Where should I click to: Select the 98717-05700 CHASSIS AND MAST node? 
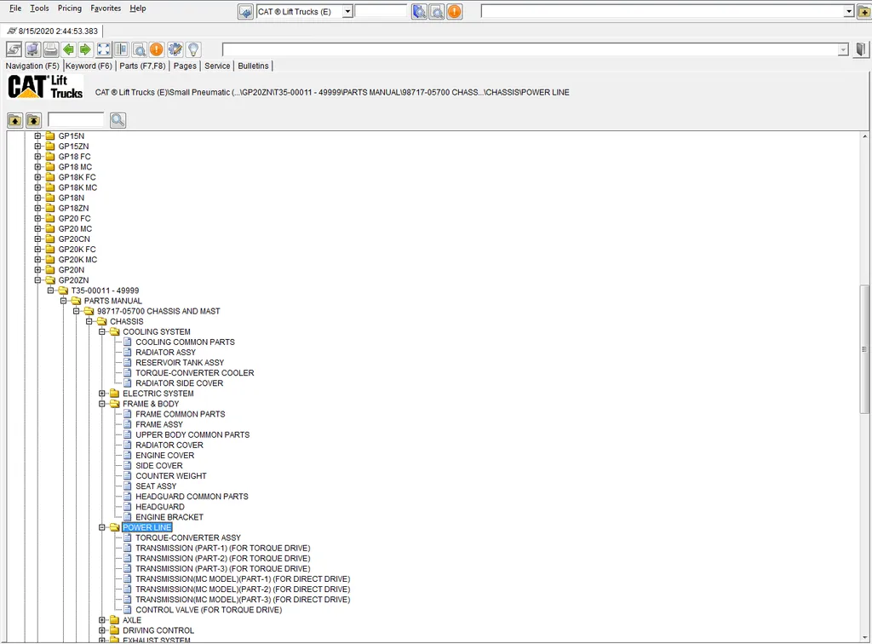158,311
